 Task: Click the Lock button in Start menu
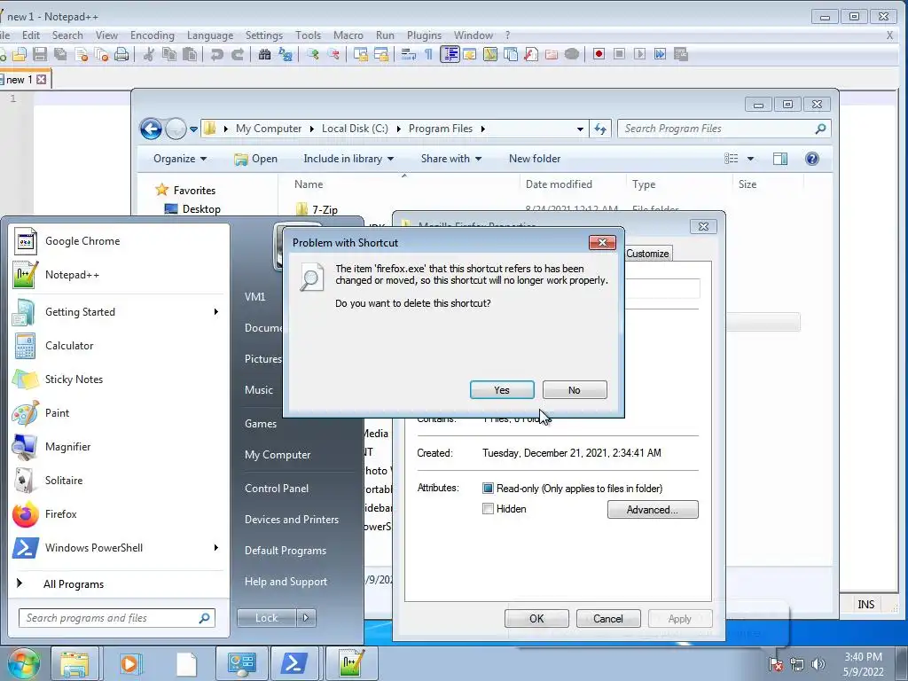266,618
